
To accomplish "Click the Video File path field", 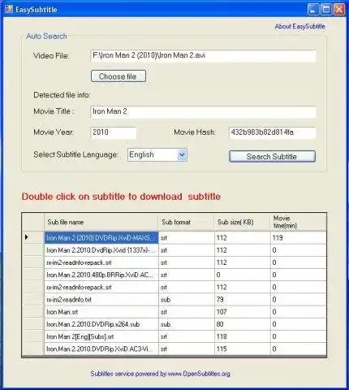I will [203, 56].
